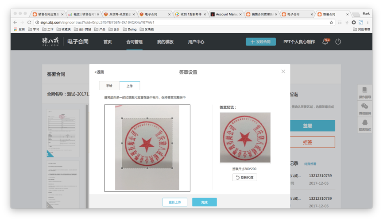Screen dimensions: 383x221
Task: Open the 学习 bookmarks folder
Action: point(34,29)
